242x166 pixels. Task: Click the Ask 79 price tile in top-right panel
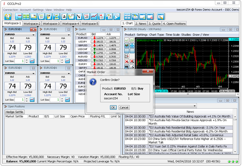coord(63,47)
